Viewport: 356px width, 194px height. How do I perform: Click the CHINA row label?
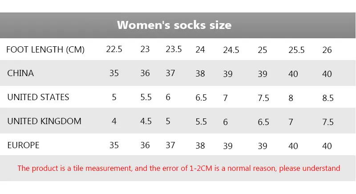tap(20, 73)
